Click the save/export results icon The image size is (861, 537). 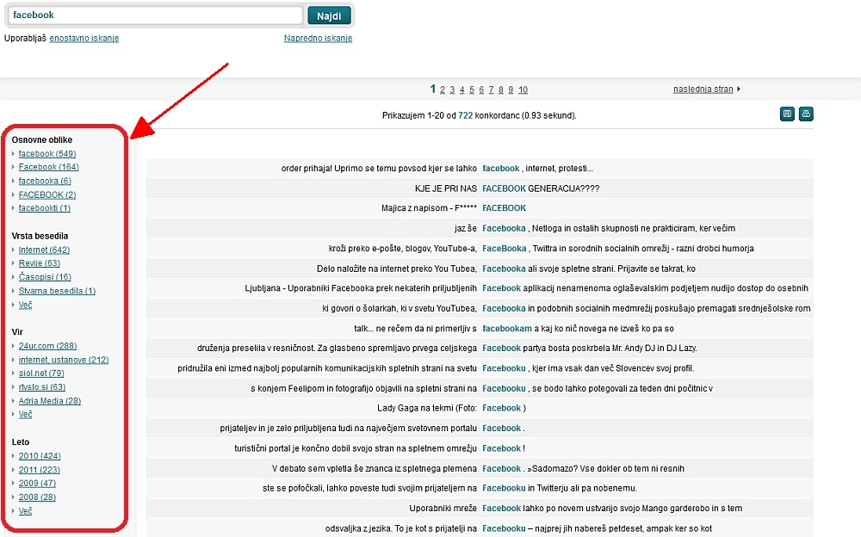click(787, 114)
